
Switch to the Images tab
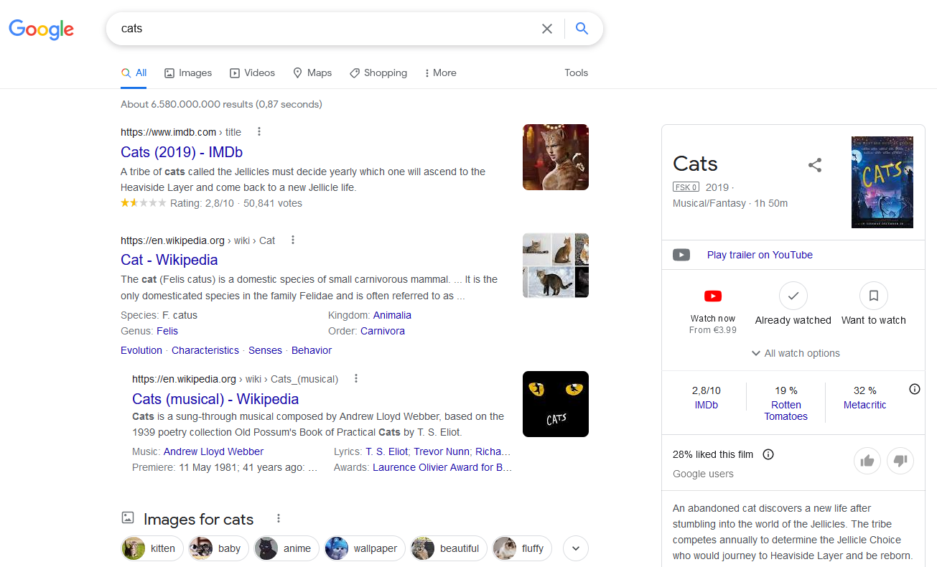[188, 73]
